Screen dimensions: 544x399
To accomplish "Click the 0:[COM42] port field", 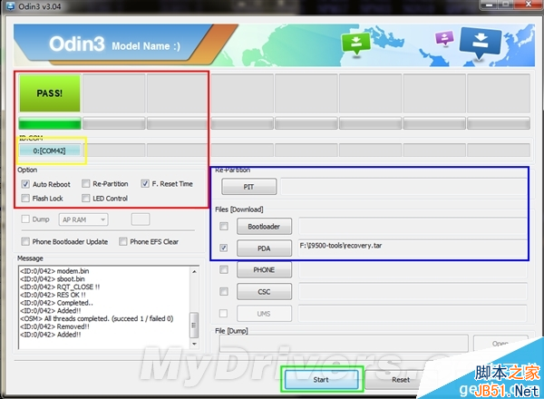I will pyautogui.click(x=50, y=151).
